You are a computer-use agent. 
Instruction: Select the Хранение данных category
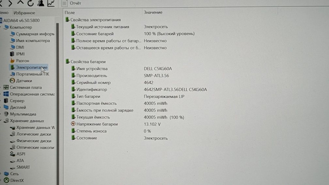click(27, 121)
